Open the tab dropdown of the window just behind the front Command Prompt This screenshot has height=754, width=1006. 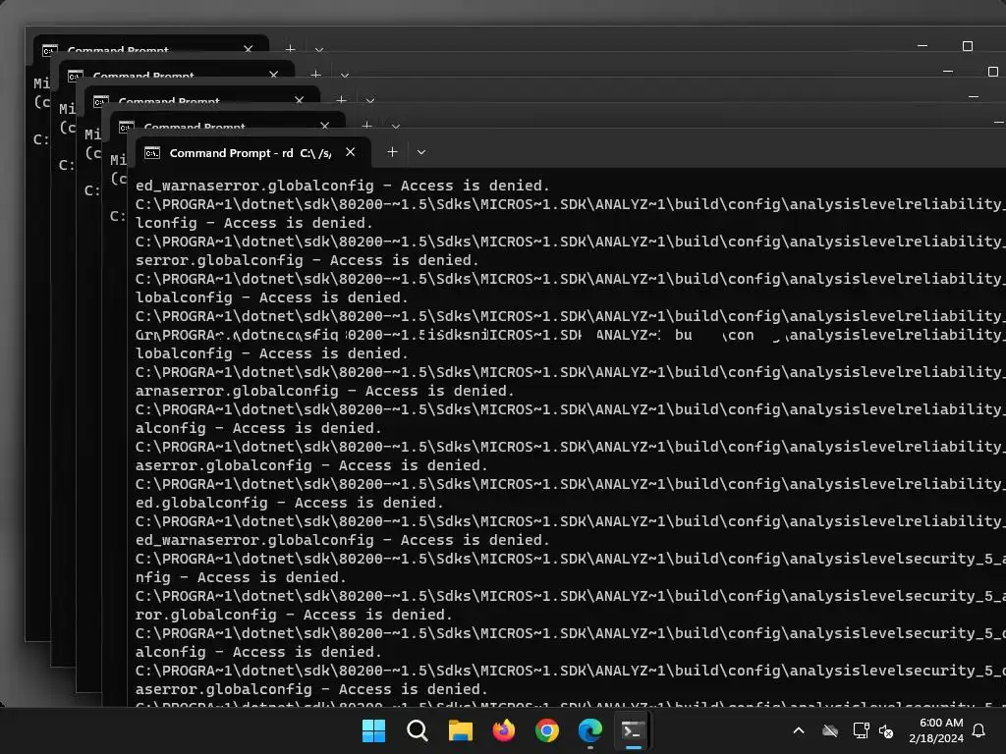[396, 127]
